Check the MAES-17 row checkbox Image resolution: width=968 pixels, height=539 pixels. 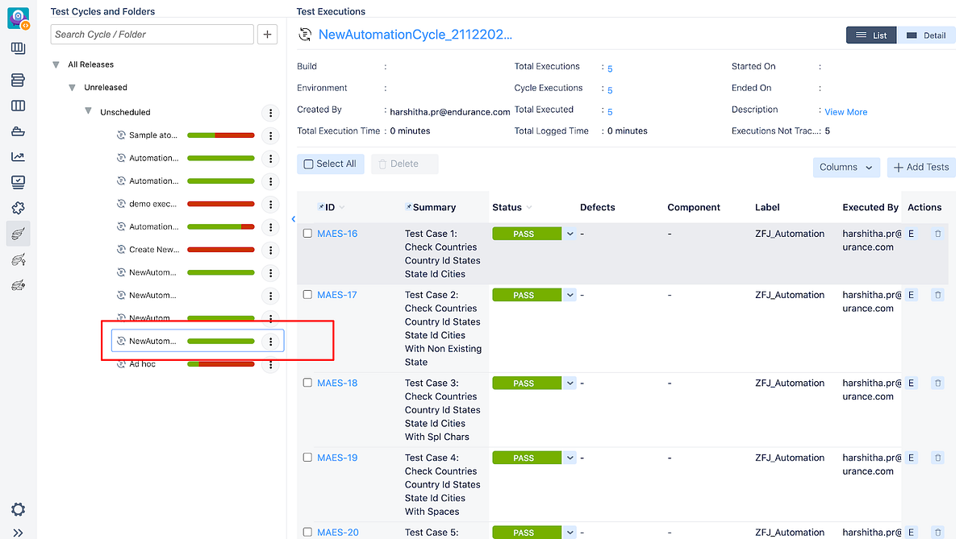(x=307, y=295)
